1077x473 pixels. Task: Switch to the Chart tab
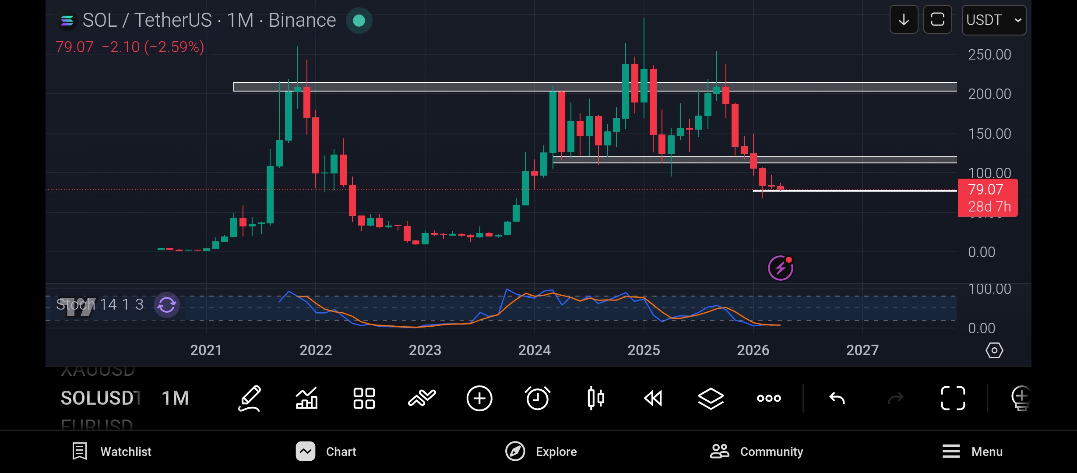coord(326,452)
